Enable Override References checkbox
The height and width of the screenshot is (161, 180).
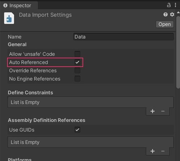[77, 70]
